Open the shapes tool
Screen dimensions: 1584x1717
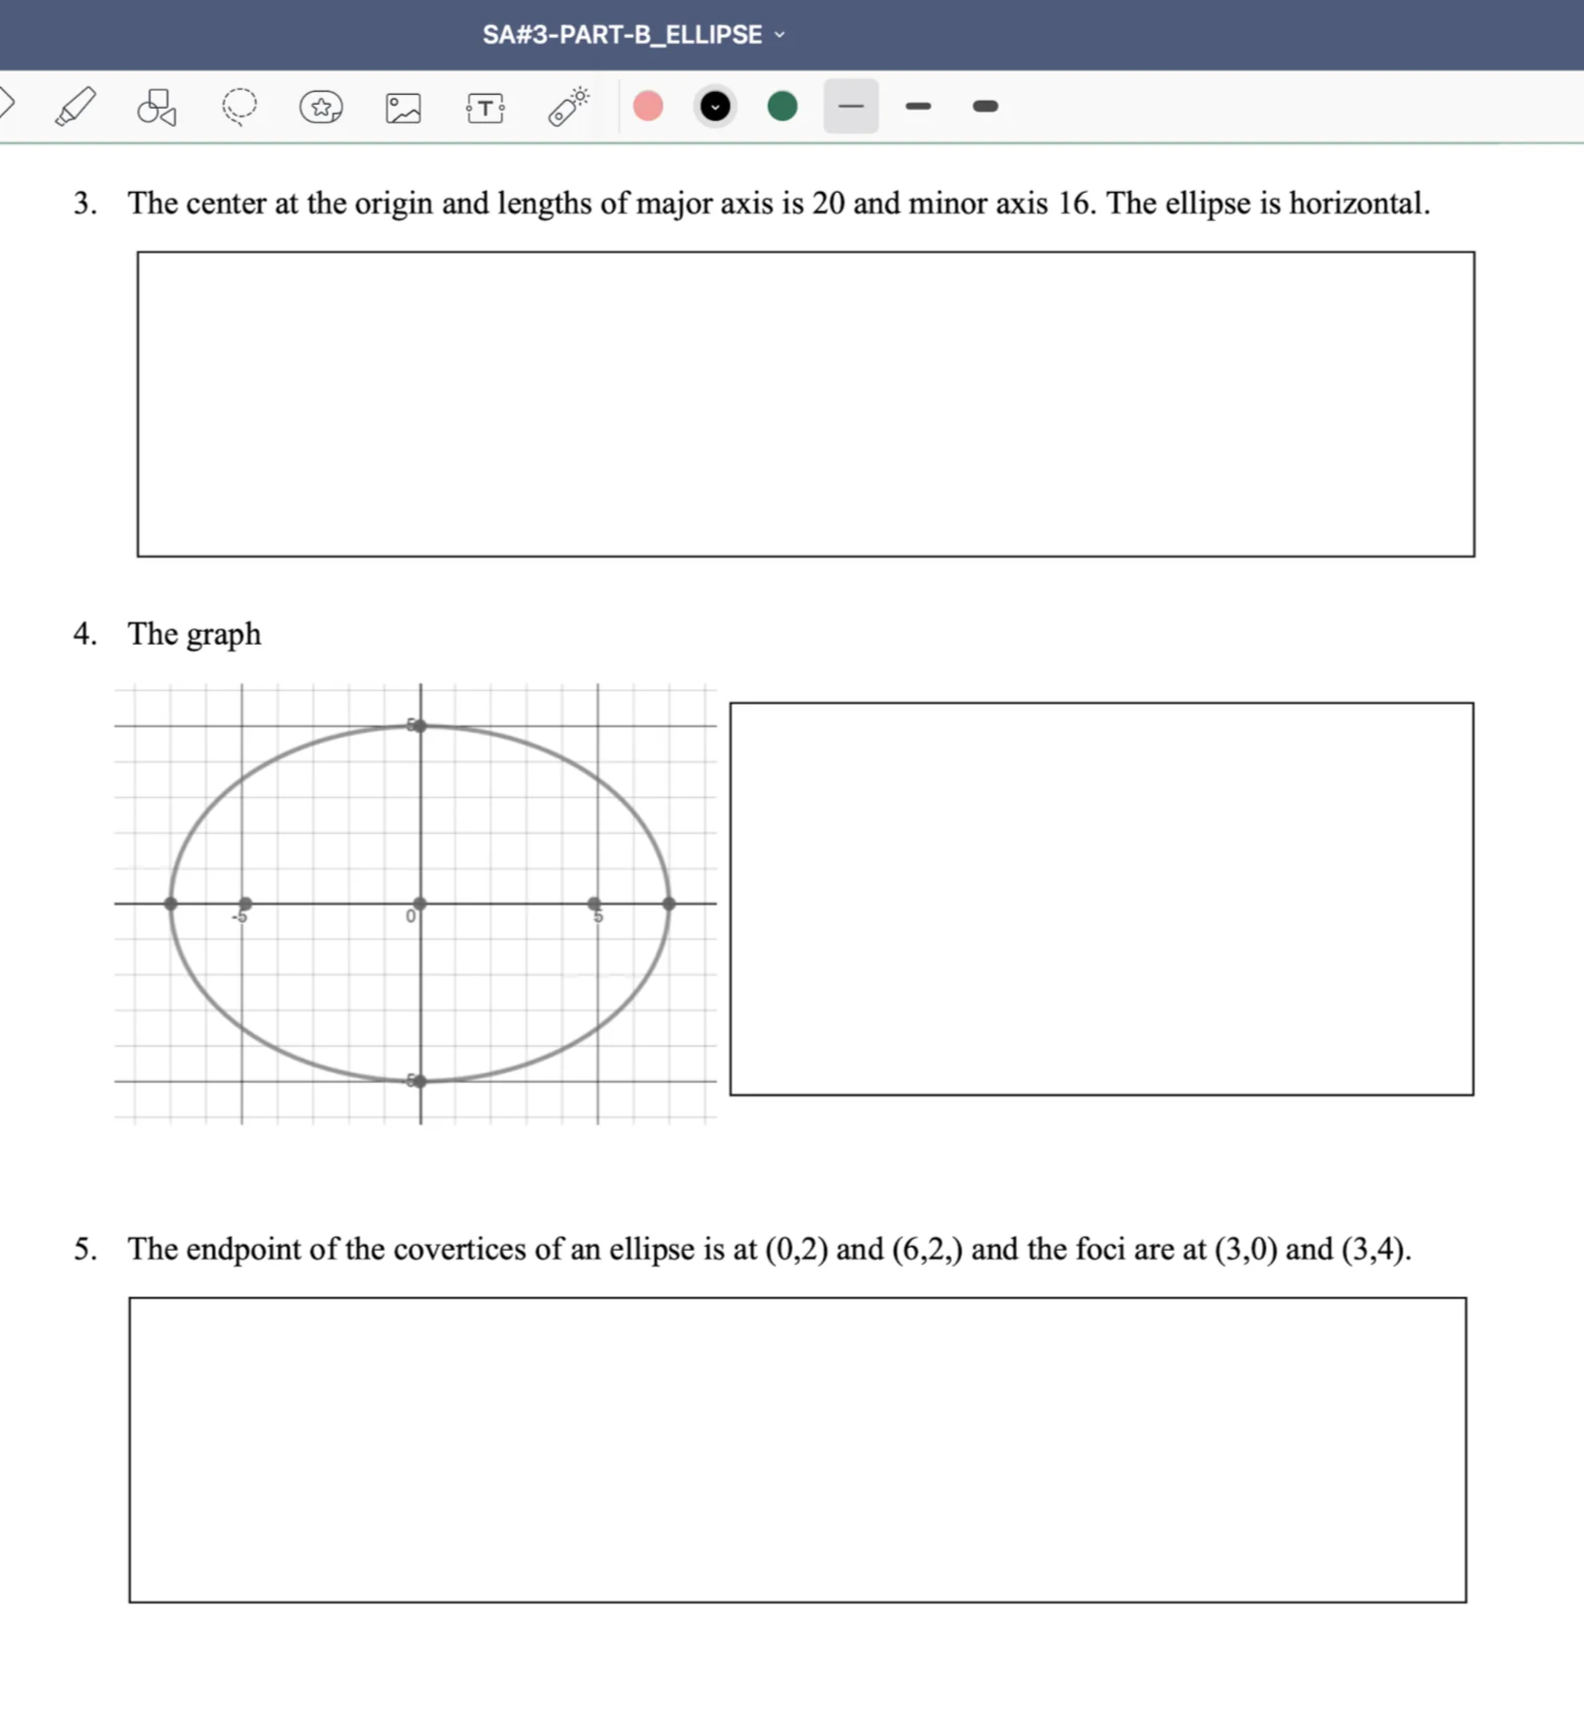[157, 109]
